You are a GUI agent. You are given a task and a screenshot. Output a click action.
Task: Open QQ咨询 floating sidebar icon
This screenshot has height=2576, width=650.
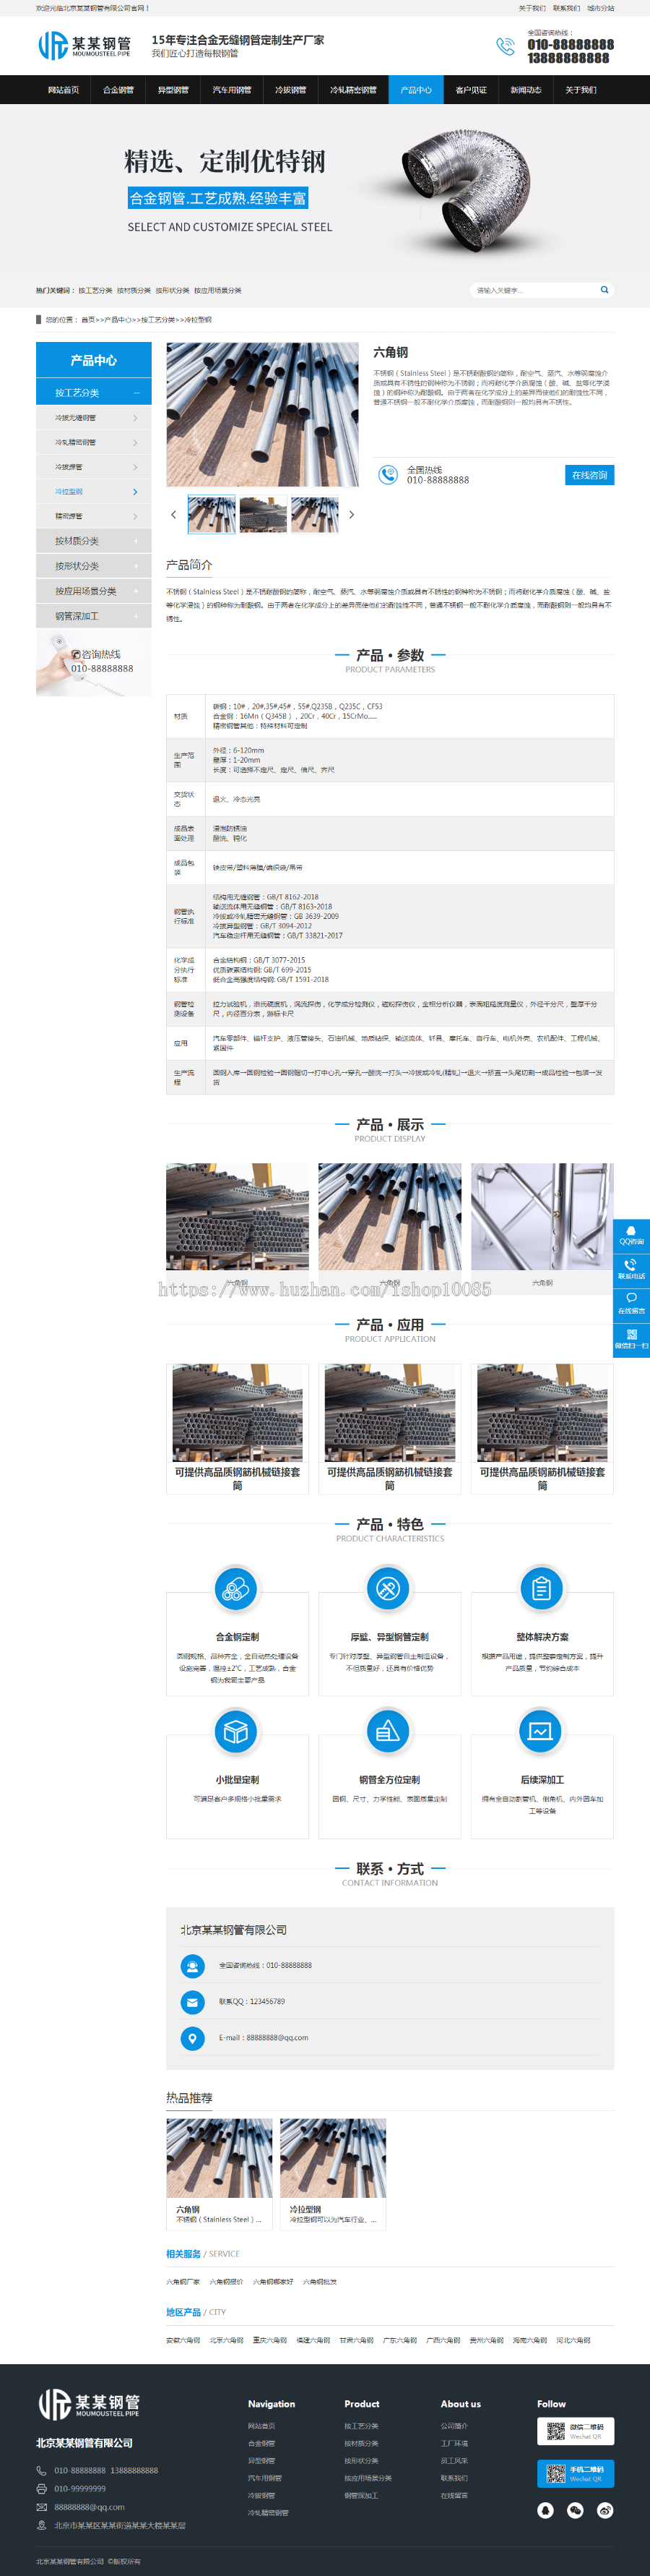click(631, 1236)
